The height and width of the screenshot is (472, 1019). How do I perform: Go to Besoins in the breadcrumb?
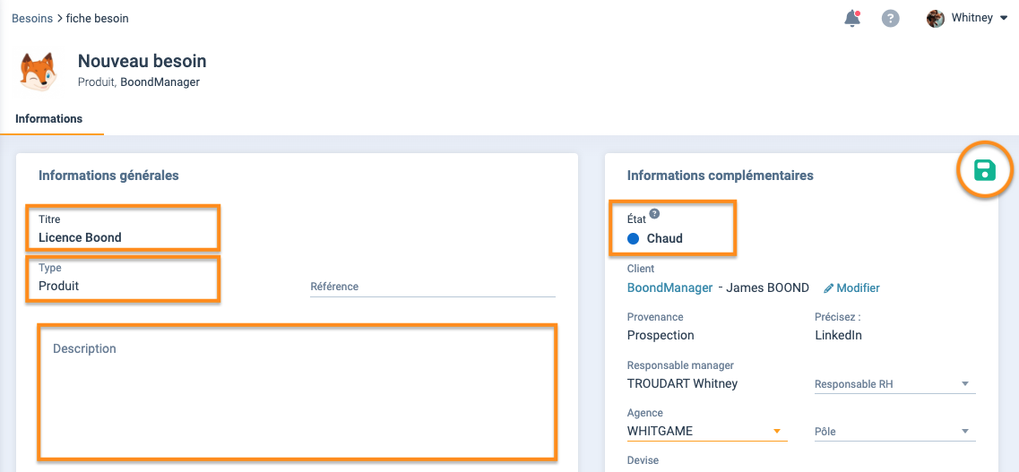tap(32, 18)
